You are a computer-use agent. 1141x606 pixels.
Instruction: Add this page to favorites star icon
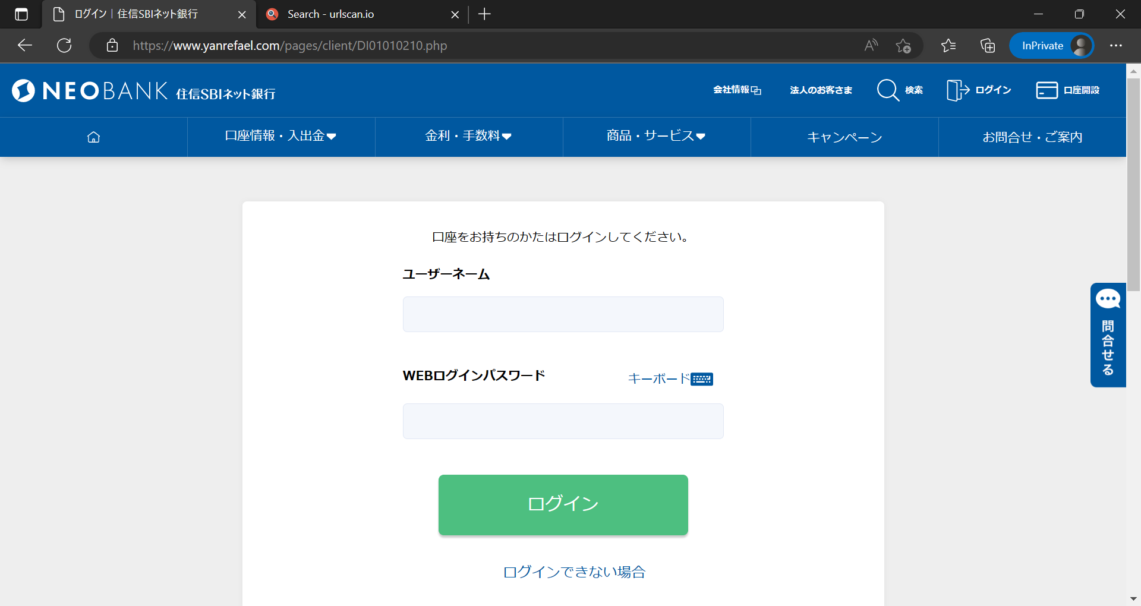[x=903, y=46]
